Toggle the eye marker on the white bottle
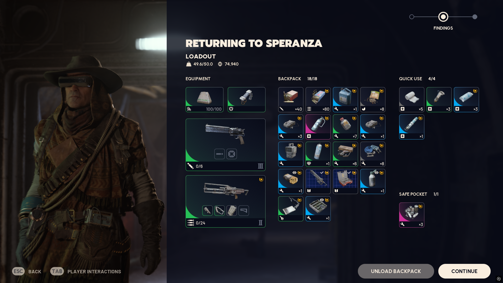The height and width of the screenshot is (283, 503). 377,173
